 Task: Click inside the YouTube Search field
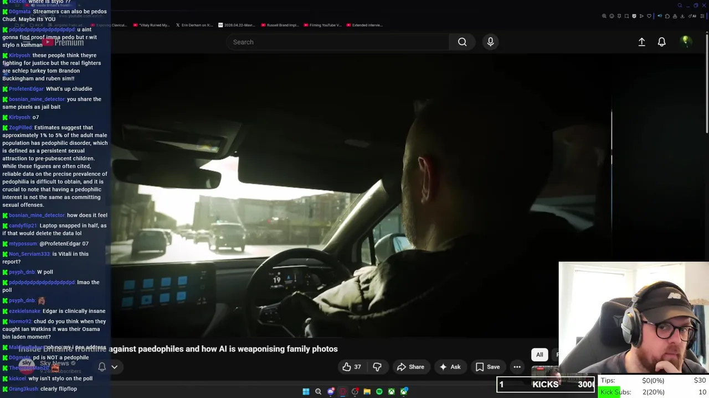[x=338, y=42]
